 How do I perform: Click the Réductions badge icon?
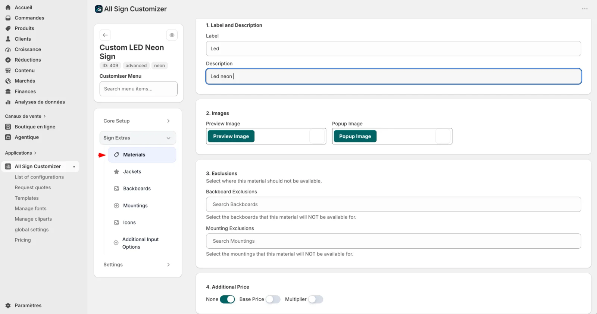8,60
